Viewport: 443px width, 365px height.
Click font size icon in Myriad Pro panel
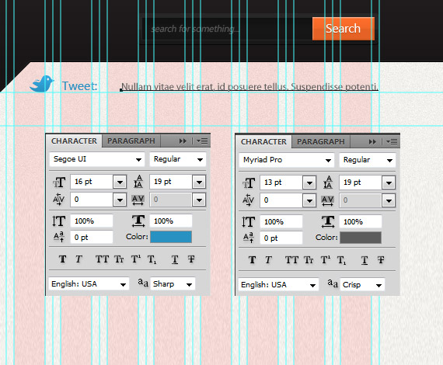[249, 183]
